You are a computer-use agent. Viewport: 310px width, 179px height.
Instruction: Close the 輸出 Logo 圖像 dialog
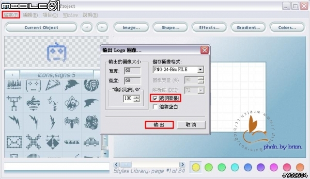point(204,50)
